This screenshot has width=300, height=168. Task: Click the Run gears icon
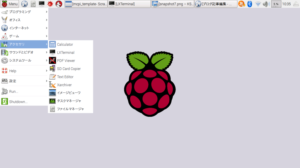pos(4,91)
